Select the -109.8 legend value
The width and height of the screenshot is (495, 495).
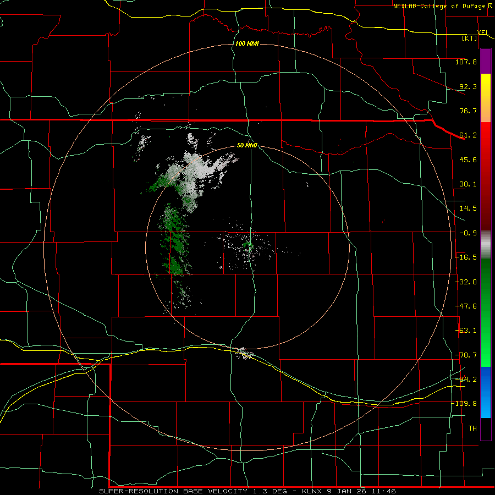[464, 404]
